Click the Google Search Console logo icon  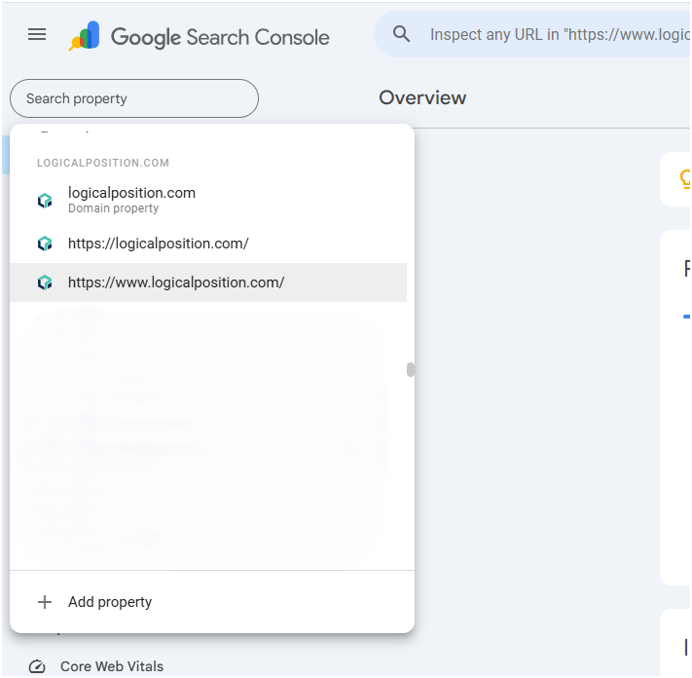84,36
